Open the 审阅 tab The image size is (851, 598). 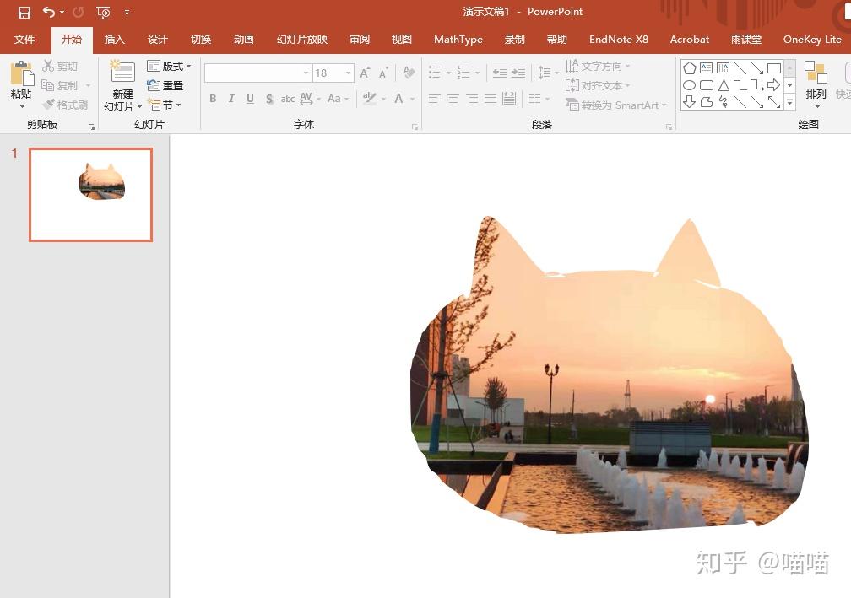point(360,39)
